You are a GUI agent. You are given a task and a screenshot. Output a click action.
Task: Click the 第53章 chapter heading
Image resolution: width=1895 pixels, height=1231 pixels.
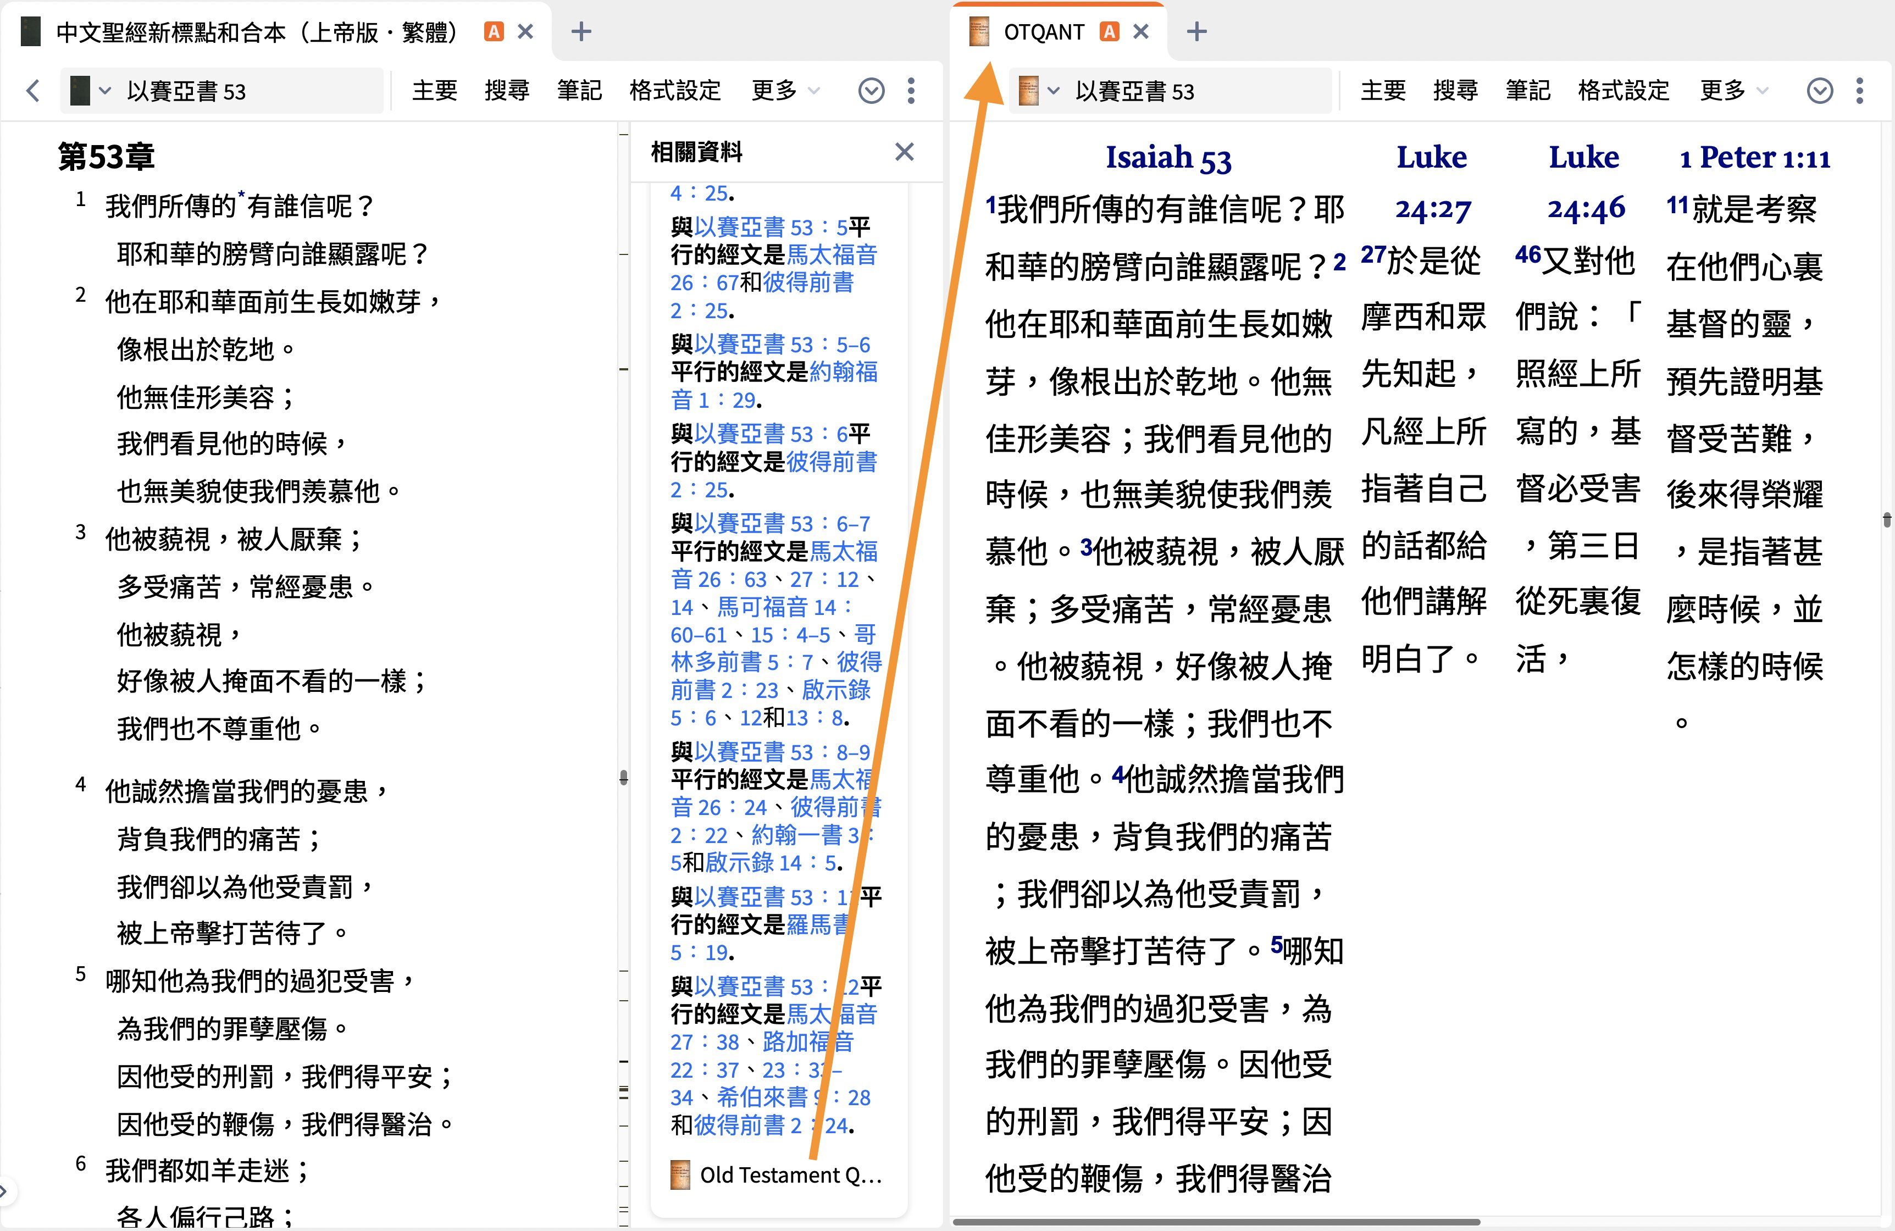(x=107, y=157)
